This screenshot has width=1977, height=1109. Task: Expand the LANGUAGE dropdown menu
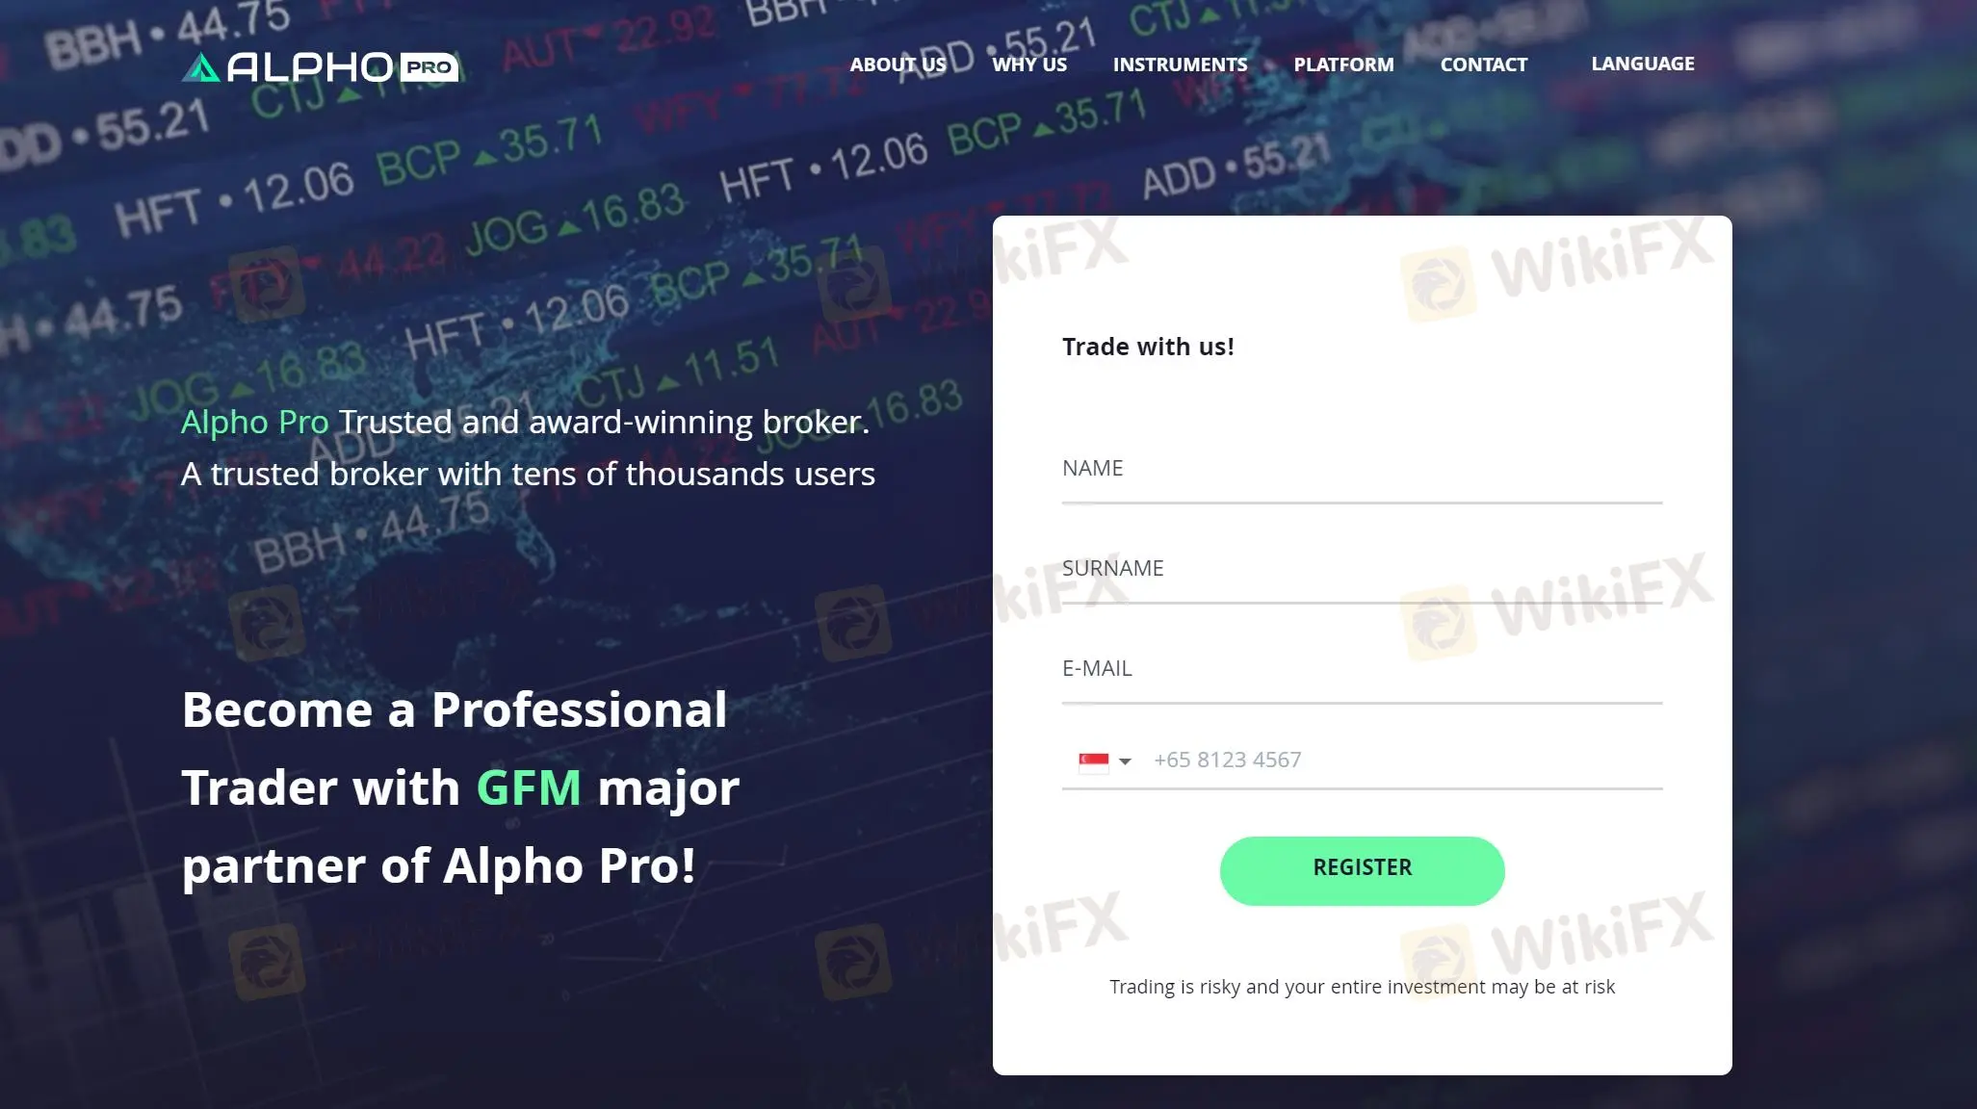coord(1643,64)
